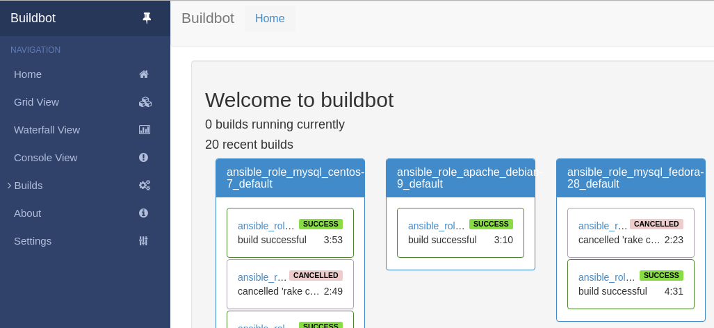This screenshot has height=328, width=714.
Task: Click SUCCESS badge on the 3:10 build
Action: tap(491, 224)
